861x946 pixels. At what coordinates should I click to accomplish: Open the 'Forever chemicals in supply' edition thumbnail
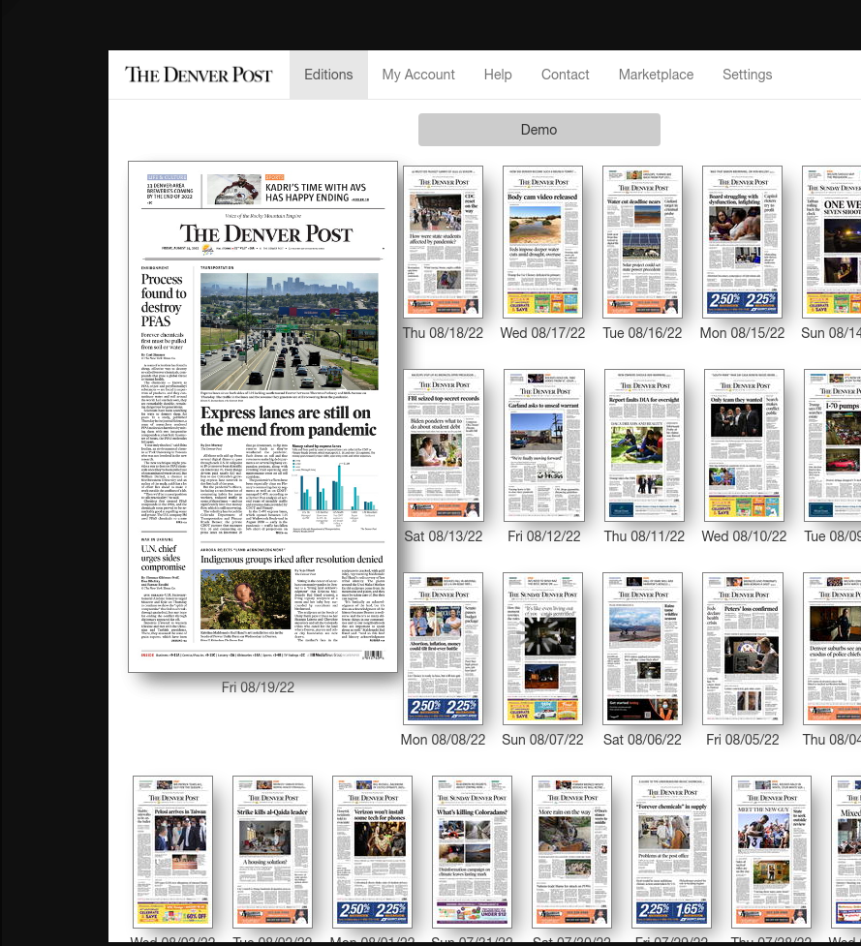671,852
